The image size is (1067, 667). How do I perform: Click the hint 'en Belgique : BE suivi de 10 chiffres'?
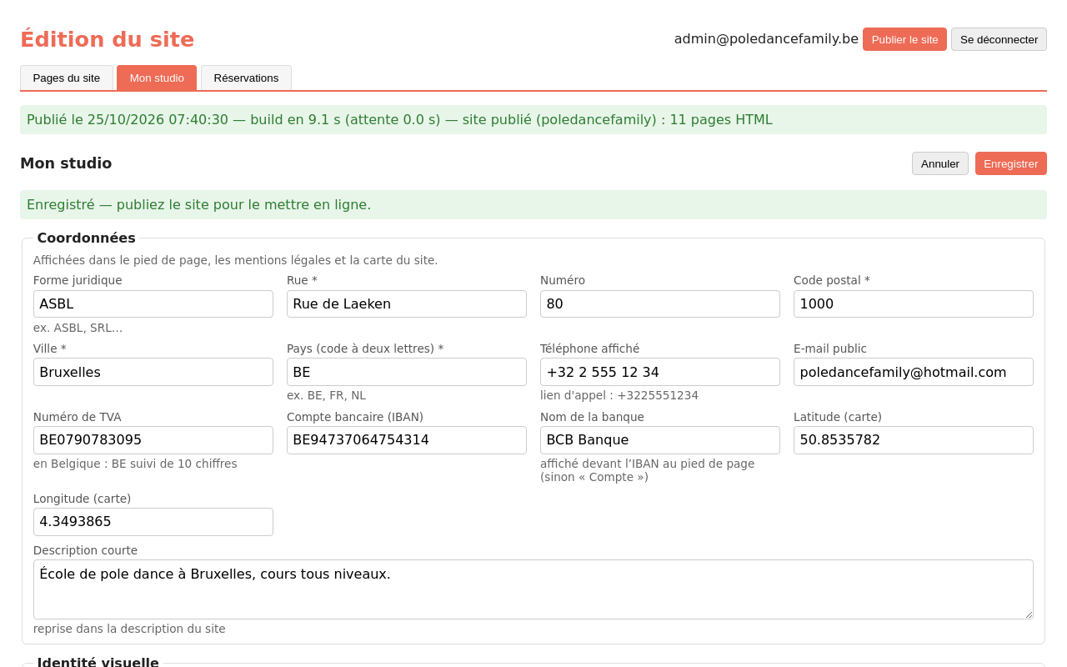pos(135,464)
